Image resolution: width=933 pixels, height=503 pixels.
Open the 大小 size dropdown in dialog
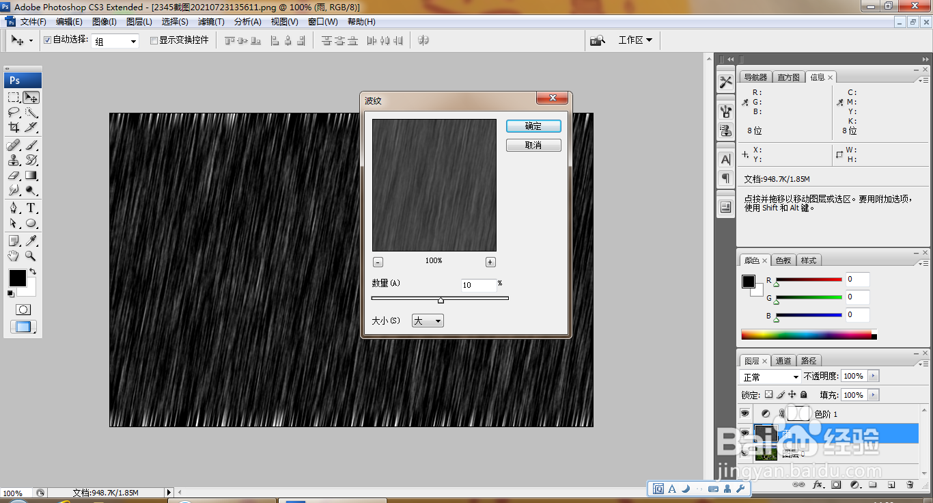tap(428, 321)
